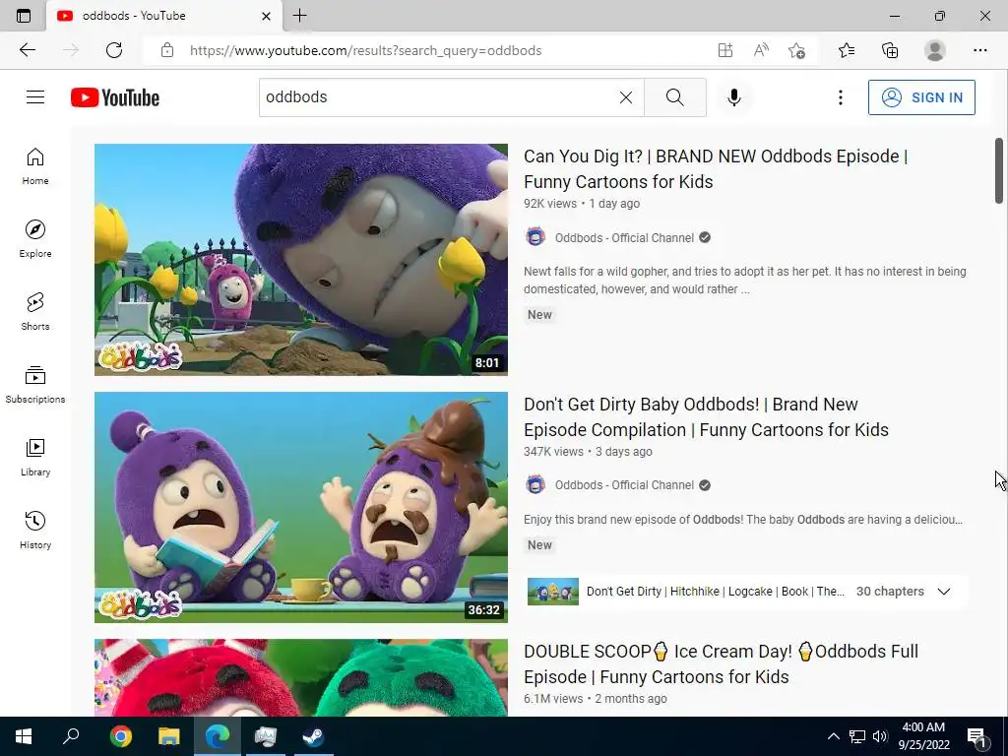Click the browser Back arrow

(27, 50)
